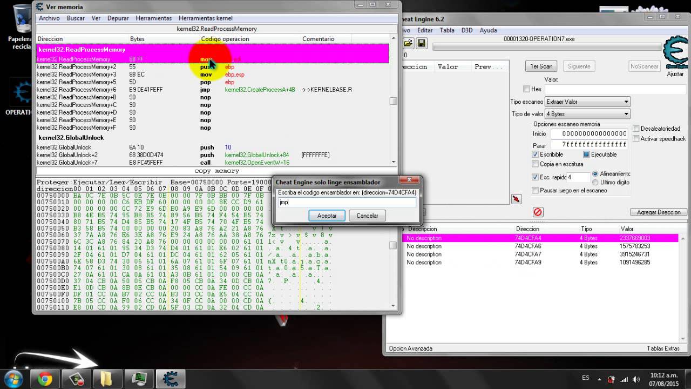691x389 pixels.
Task: Open the Tabla menu in Cheat Engine
Action: point(447,30)
